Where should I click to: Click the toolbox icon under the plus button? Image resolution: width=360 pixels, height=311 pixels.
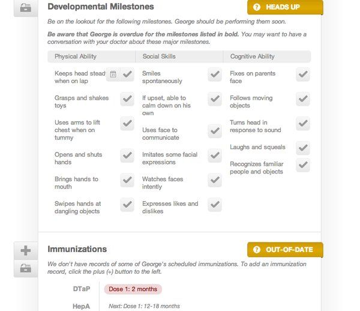tap(26, 268)
